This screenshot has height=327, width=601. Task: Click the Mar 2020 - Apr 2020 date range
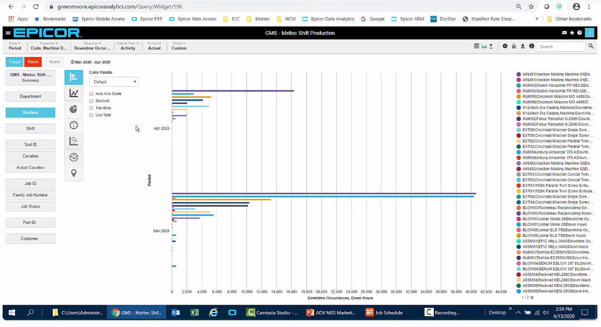(90, 62)
